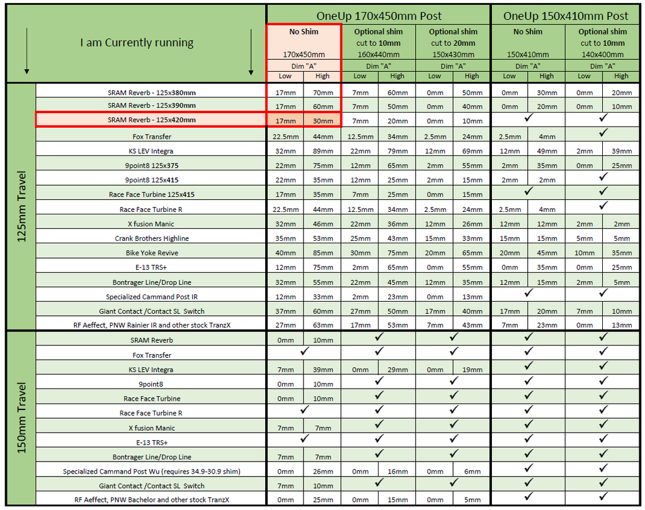Select the "Bike Yoke Revive" row label
645x510 pixels.
pyautogui.click(x=152, y=253)
